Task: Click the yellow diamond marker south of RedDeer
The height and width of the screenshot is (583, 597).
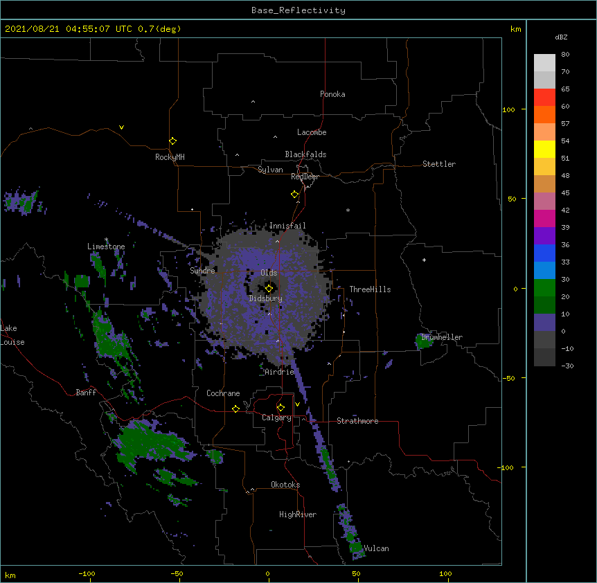Action: [x=294, y=194]
